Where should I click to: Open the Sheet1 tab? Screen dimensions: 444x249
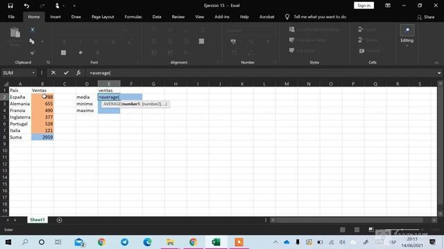pos(37,220)
